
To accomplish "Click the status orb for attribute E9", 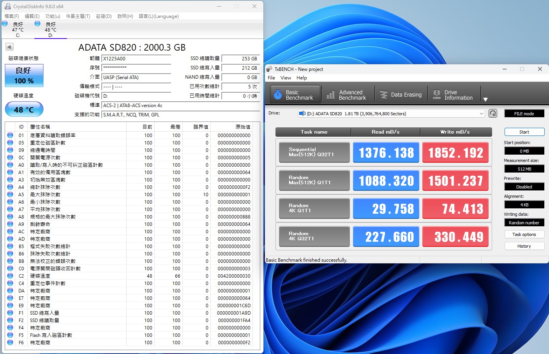I will (10, 305).
